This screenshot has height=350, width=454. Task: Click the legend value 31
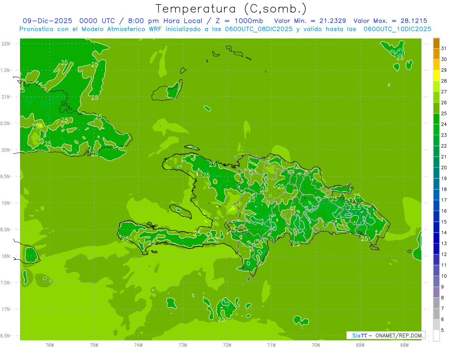[444, 48]
